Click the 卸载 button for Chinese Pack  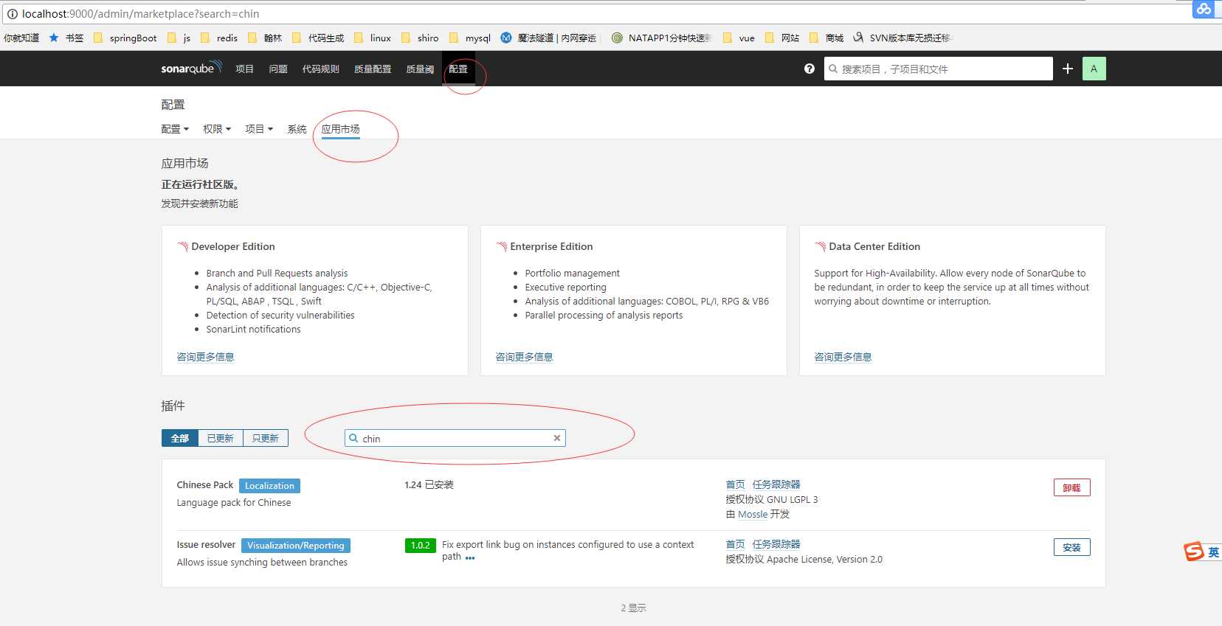pyautogui.click(x=1071, y=487)
